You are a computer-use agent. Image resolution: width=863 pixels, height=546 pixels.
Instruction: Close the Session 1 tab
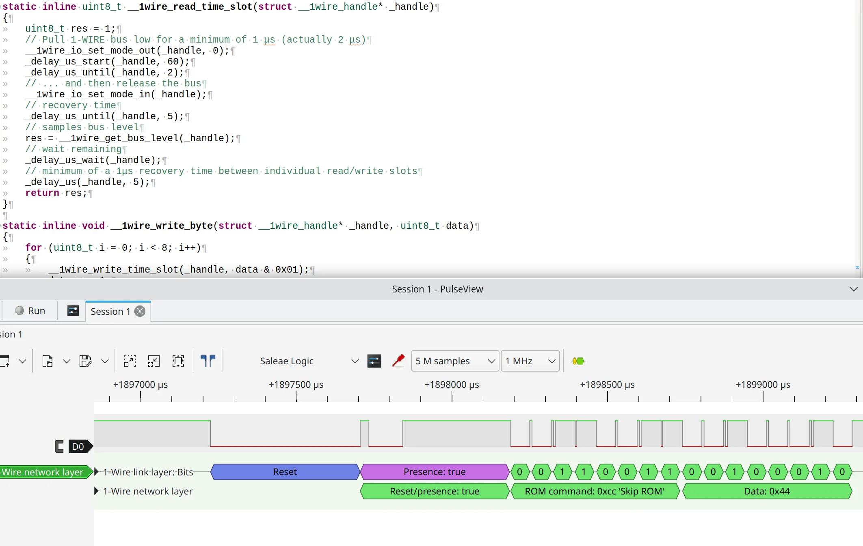coord(140,312)
